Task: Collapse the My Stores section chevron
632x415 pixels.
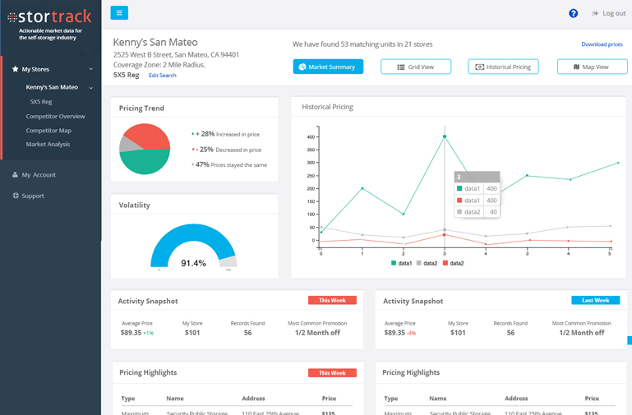Action: (91, 70)
